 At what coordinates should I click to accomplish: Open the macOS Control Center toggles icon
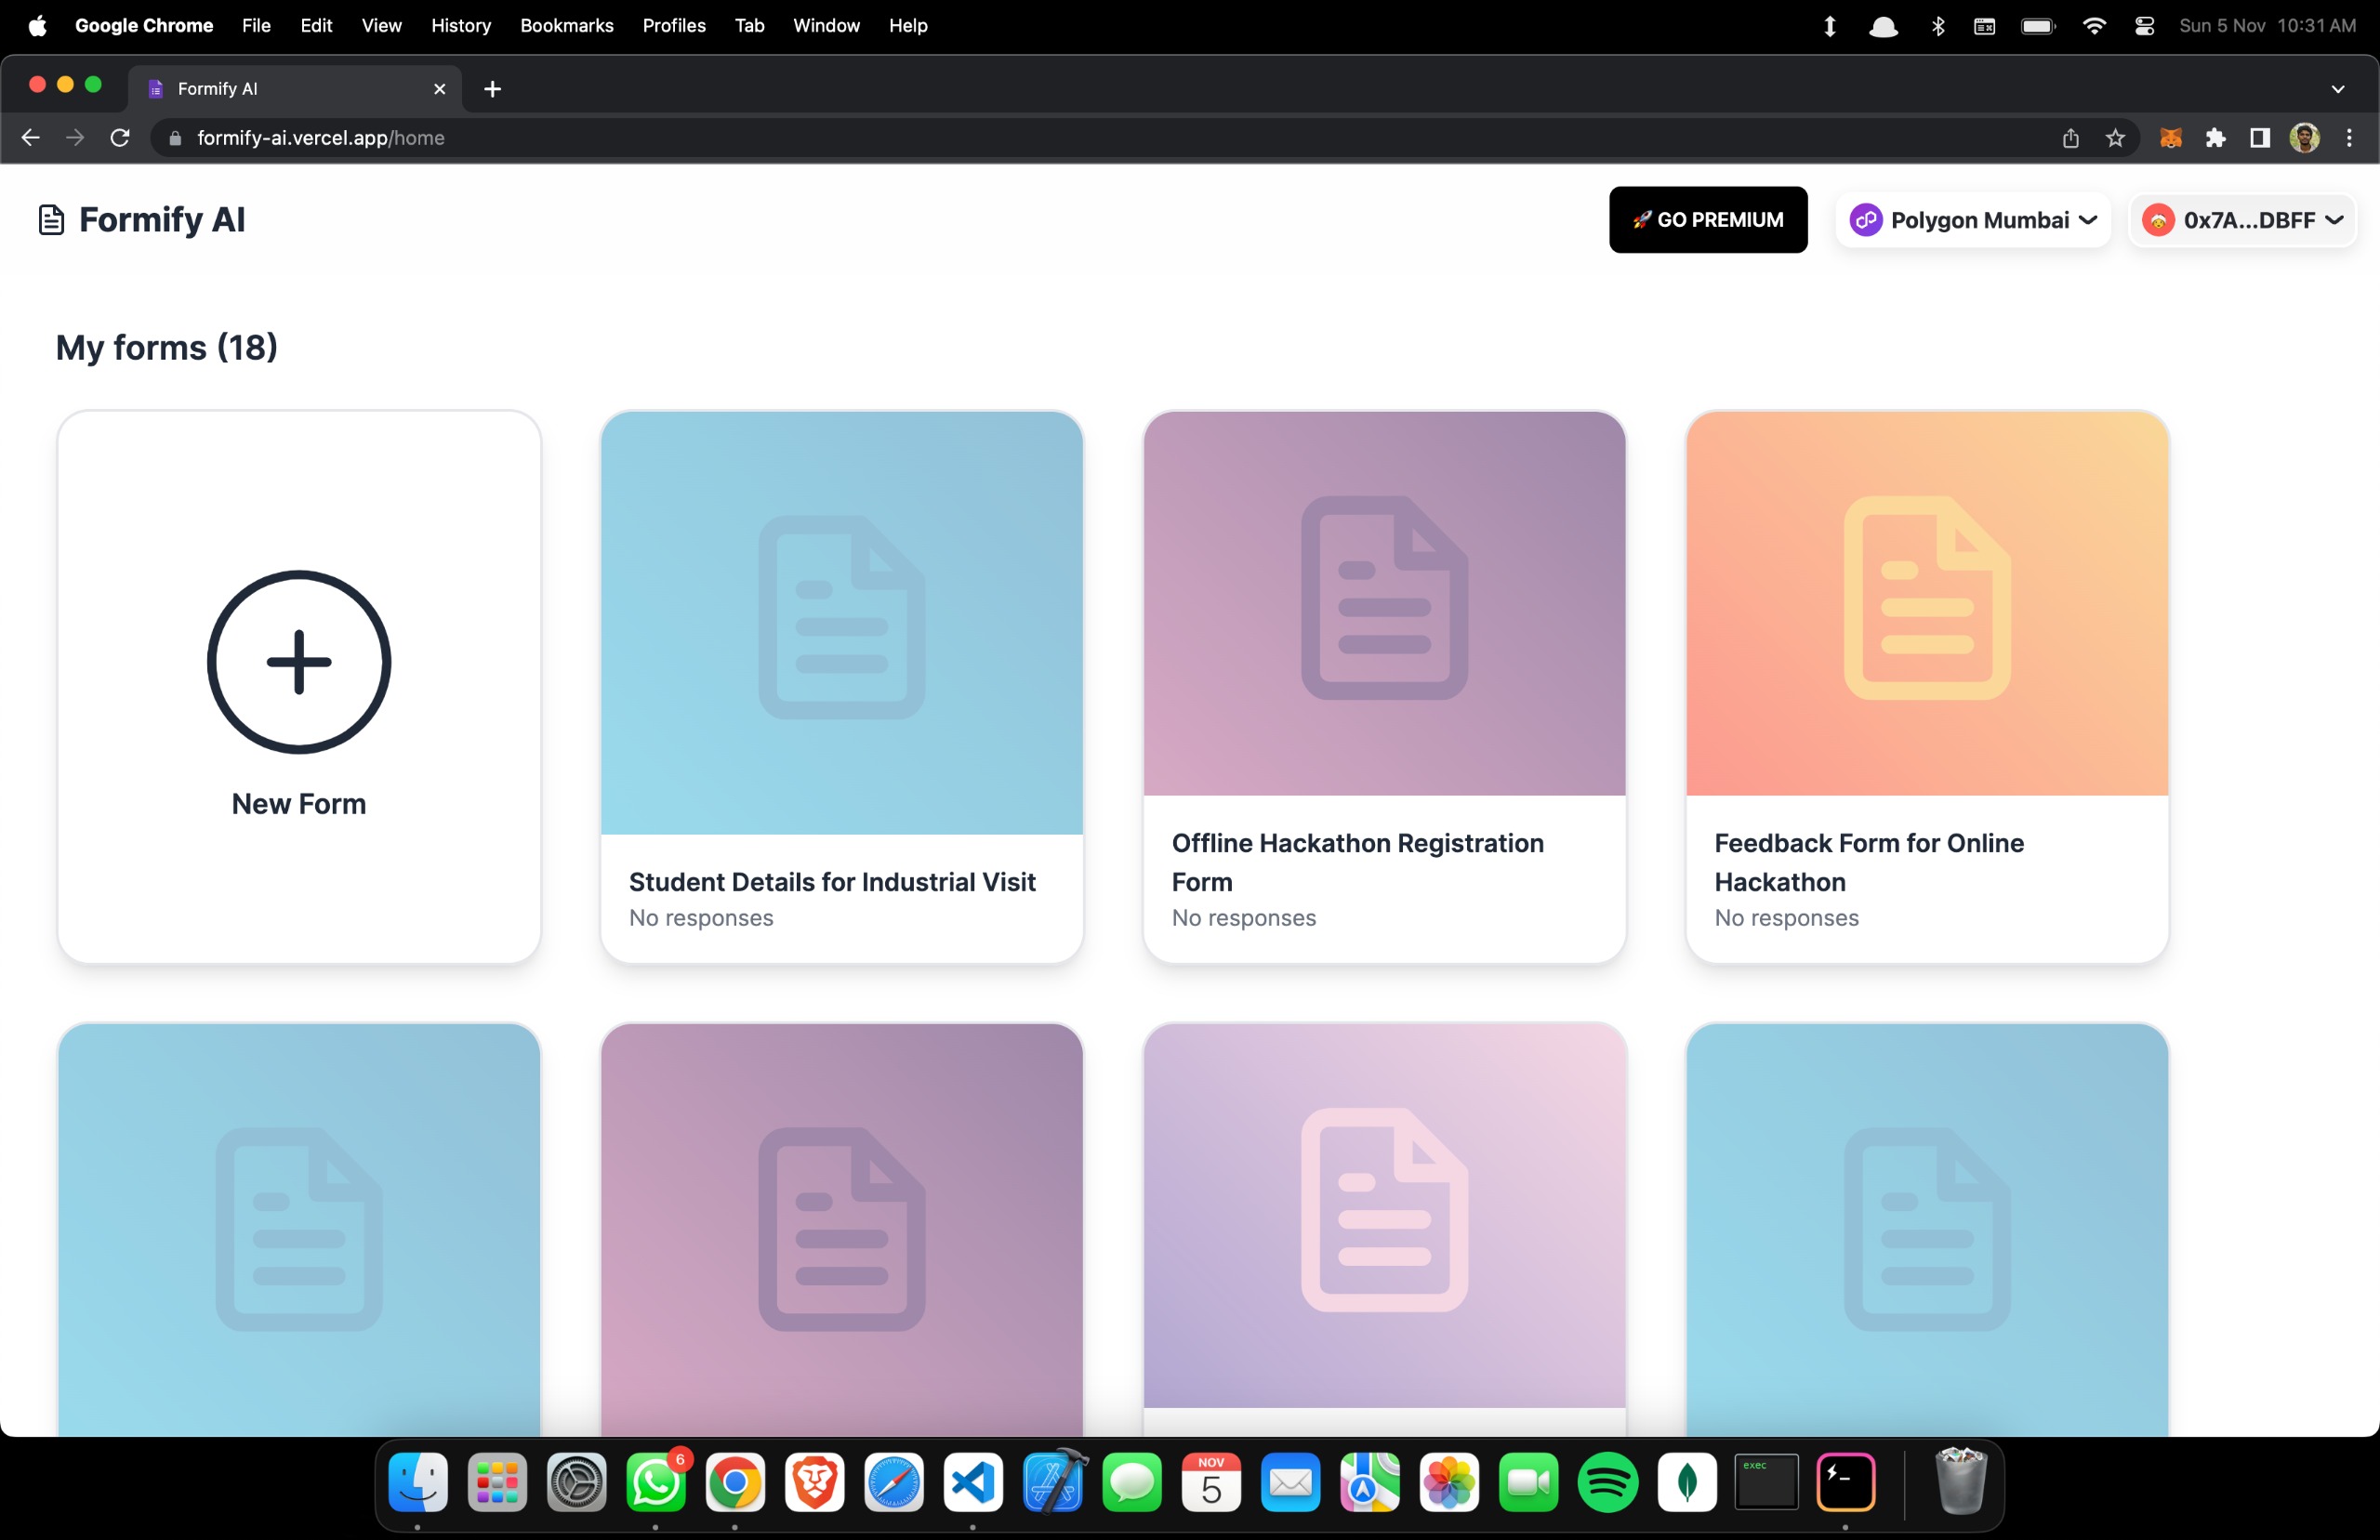2143,26
